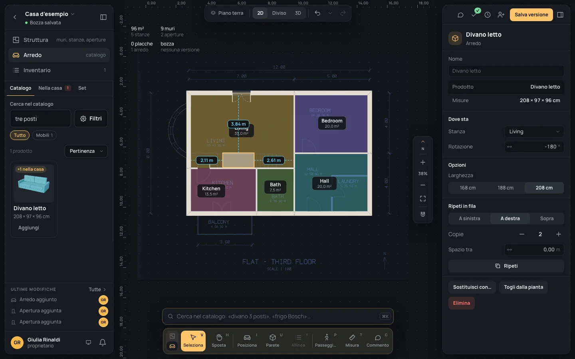Click the Salva versione button
The height and width of the screenshot is (359, 575).
pos(531,15)
